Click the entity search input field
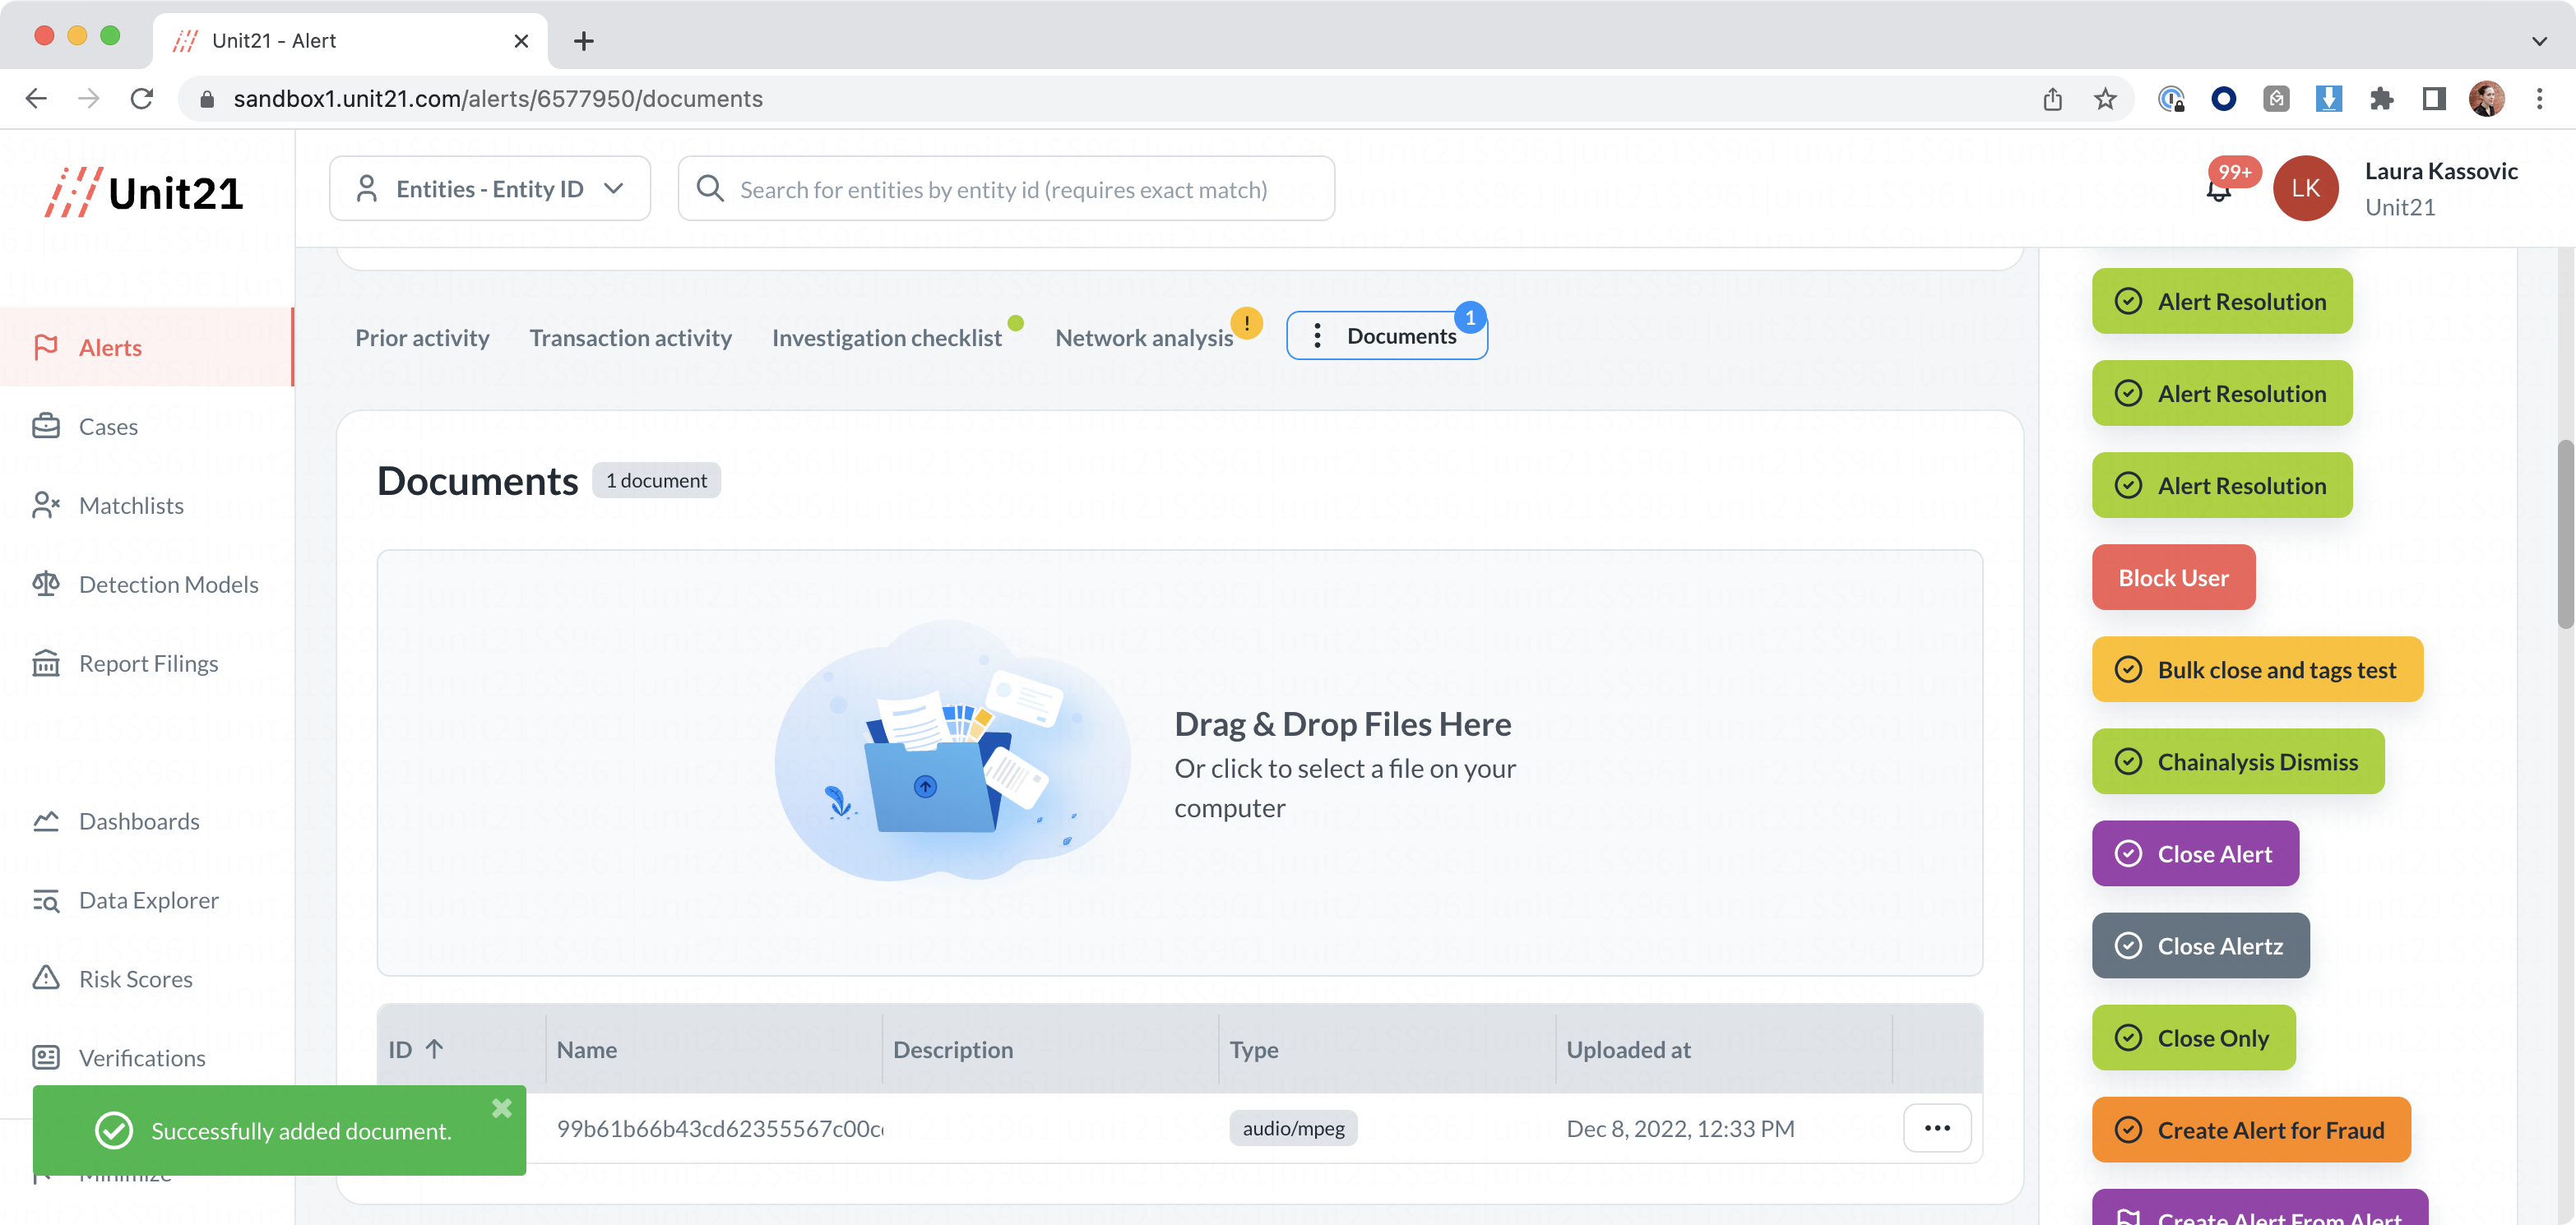 (1004, 189)
